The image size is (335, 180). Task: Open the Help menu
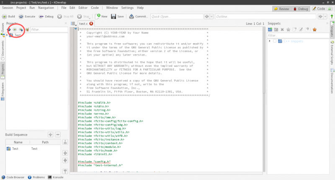click(x=140, y=8)
